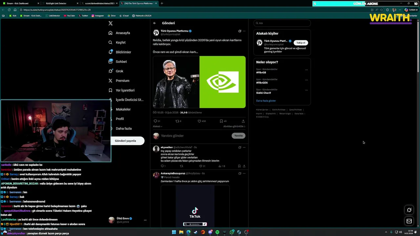Click the browser address bar
Viewport: 420px width, 236px height.
tap(194, 10)
